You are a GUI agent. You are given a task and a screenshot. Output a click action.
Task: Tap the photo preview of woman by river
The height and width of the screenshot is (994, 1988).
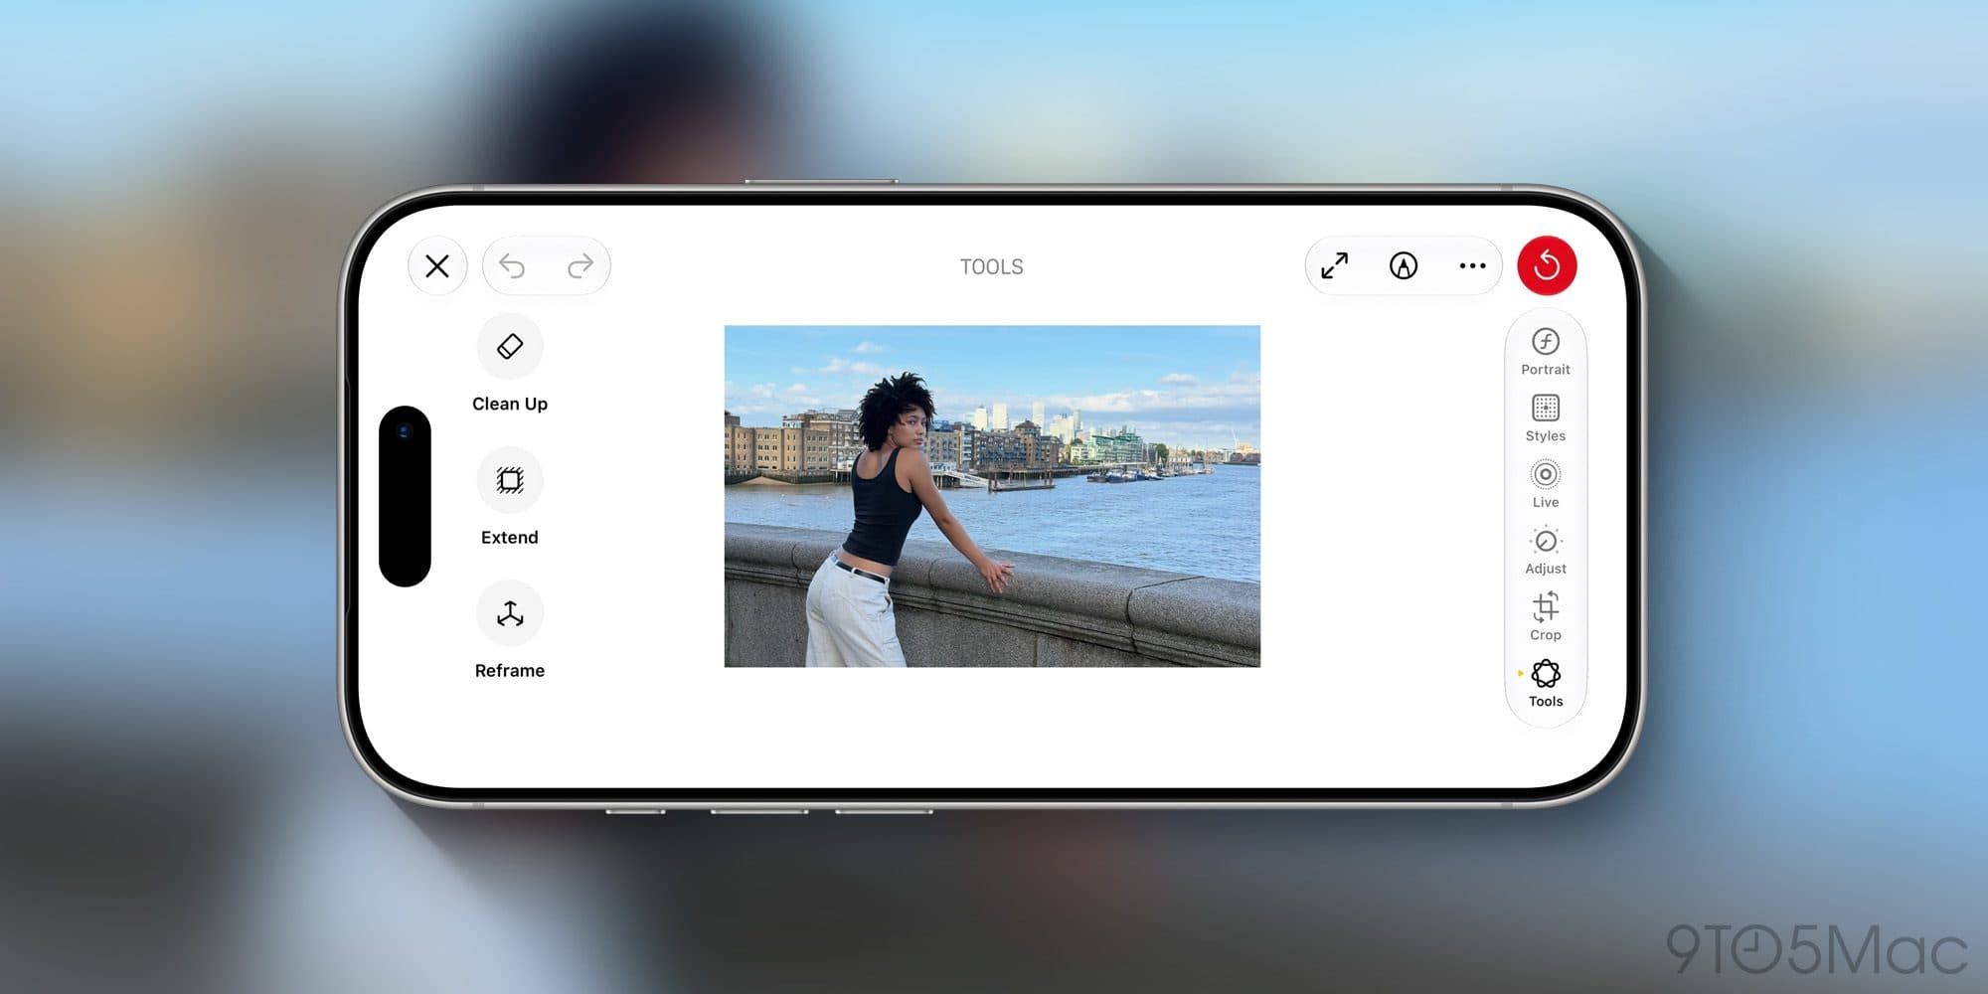pos(992,496)
